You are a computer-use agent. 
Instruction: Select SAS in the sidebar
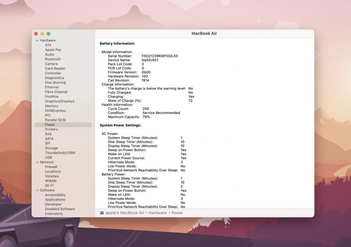(48, 134)
